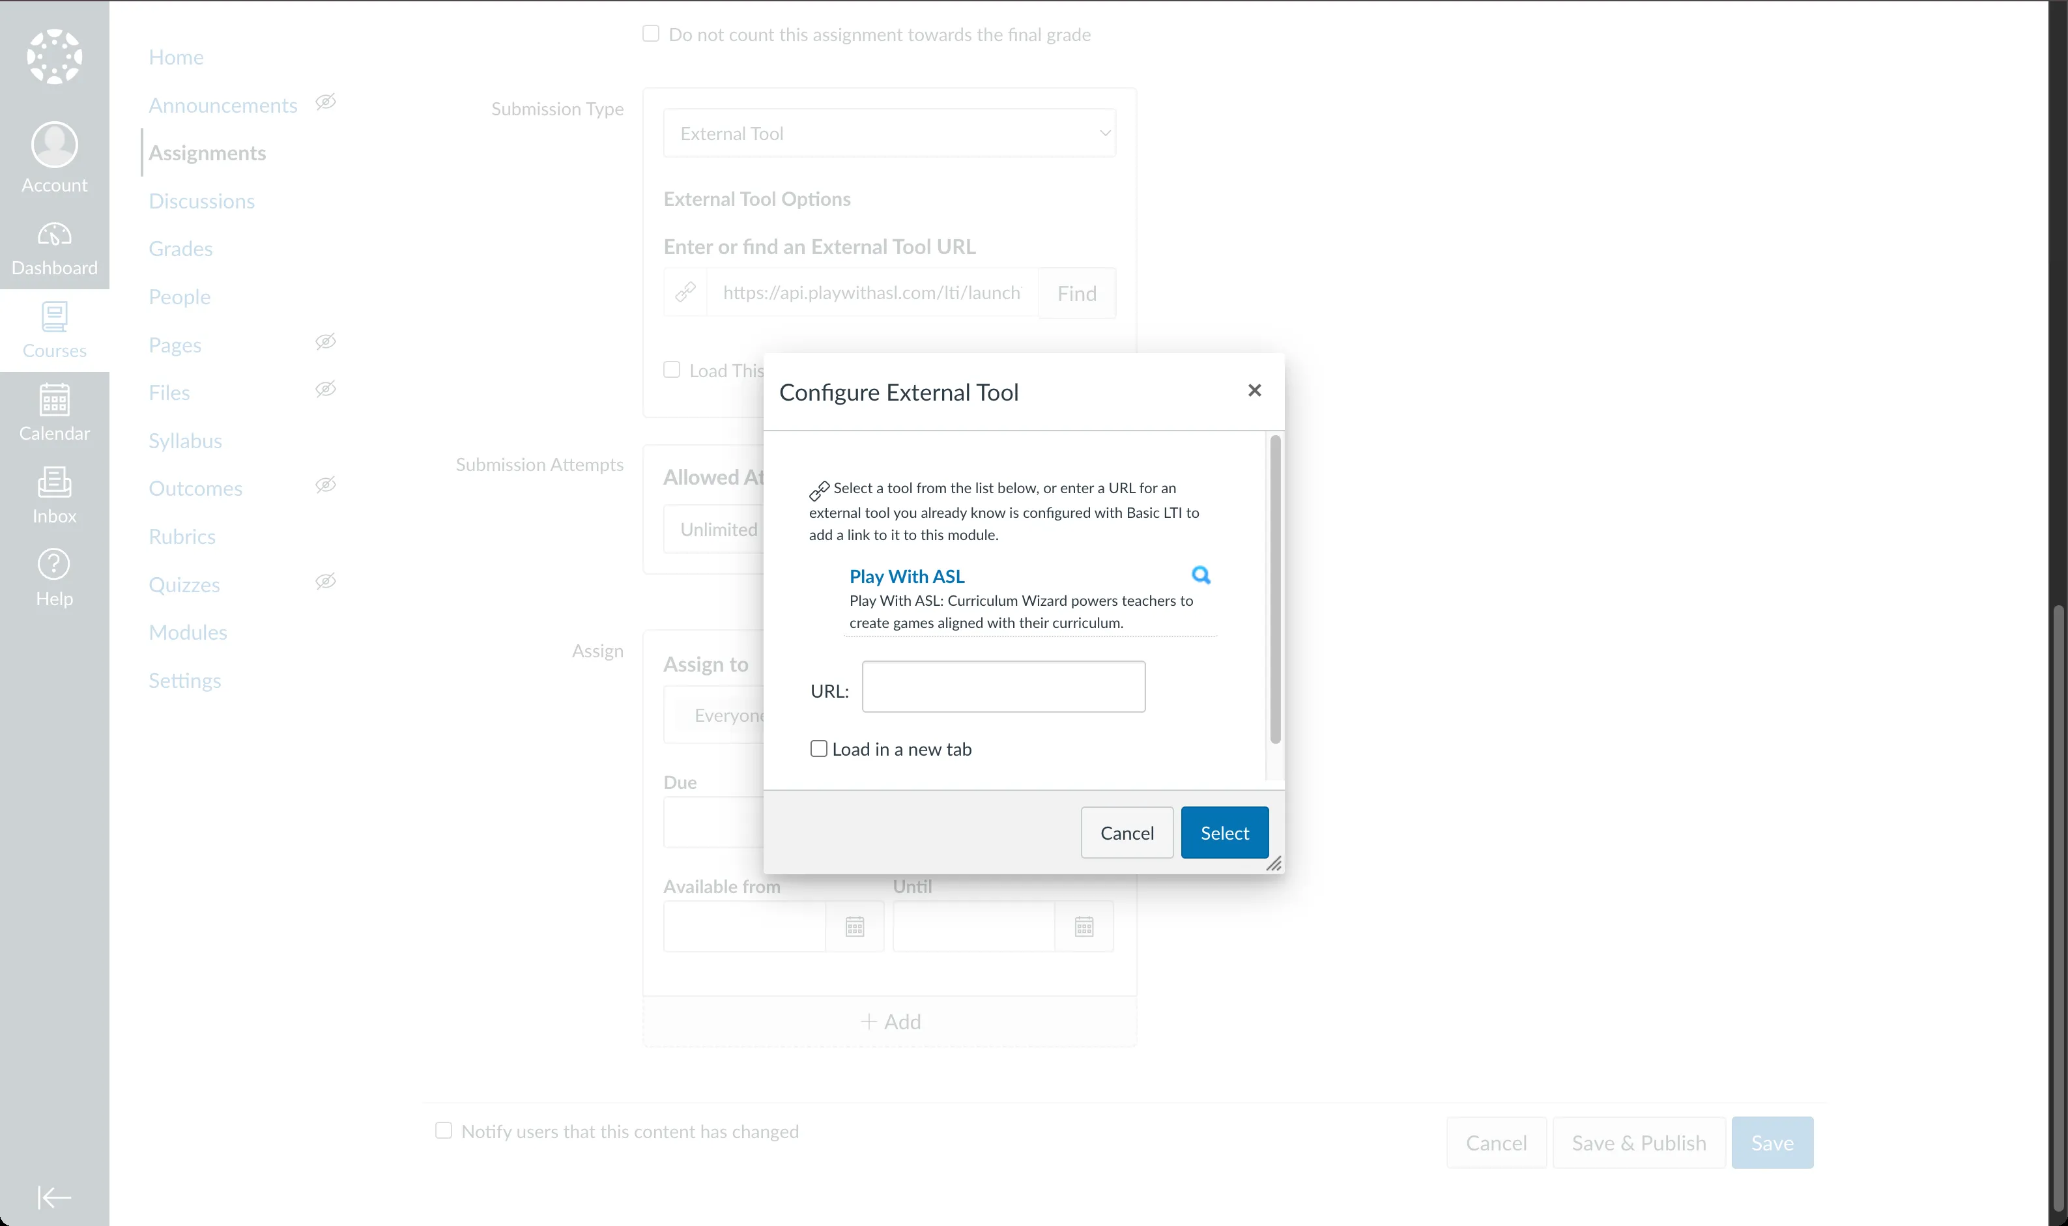The height and width of the screenshot is (1226, 2068).
Task: Open Home in course navigation
Action: [x=176, y=57]
